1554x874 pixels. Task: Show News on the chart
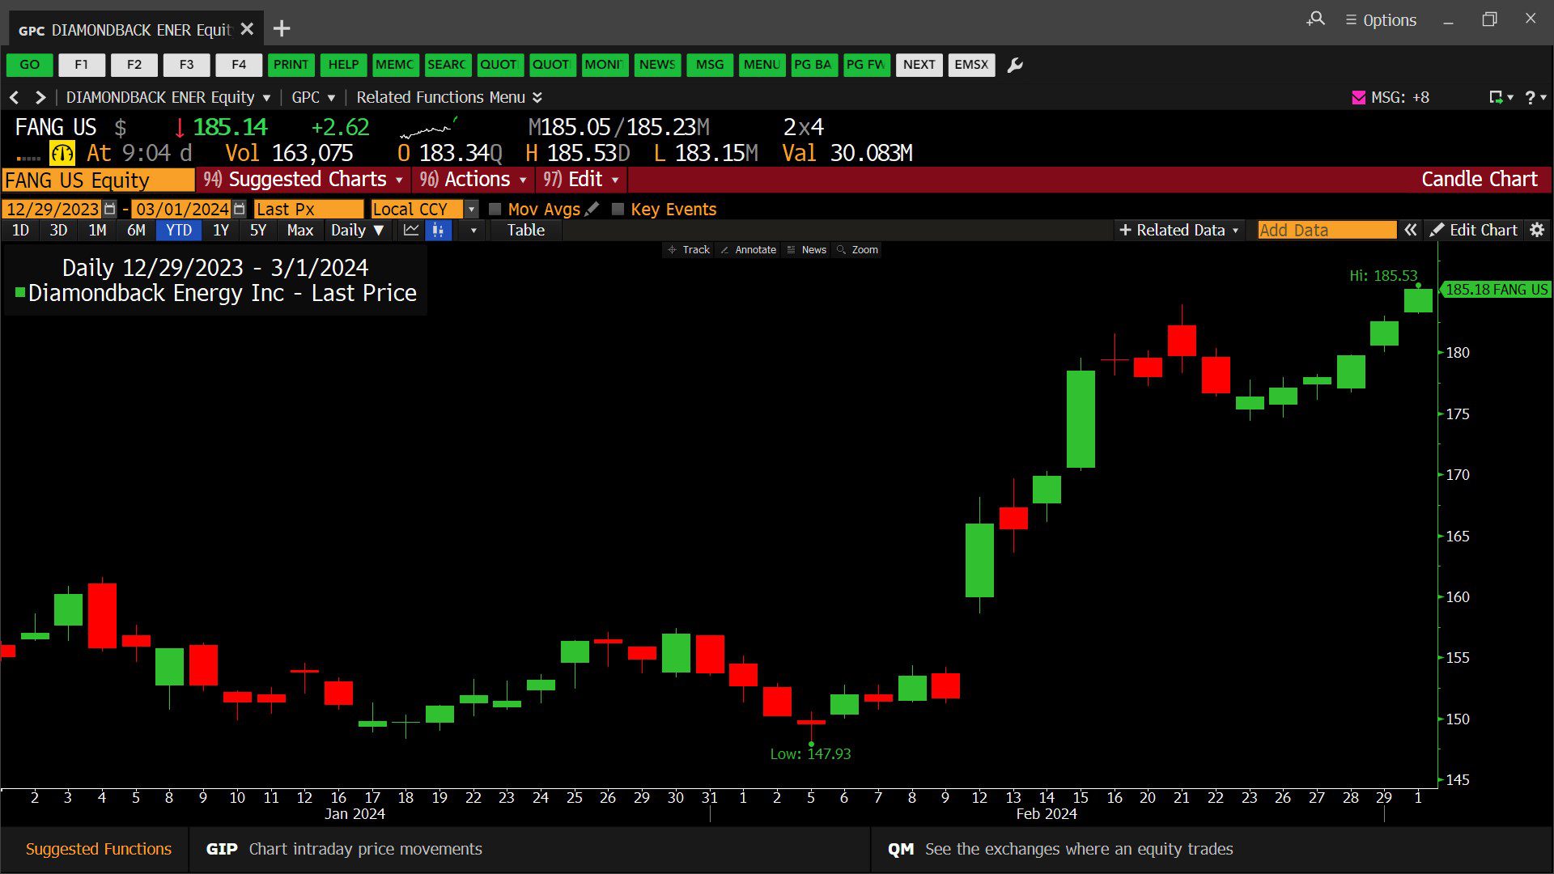pyautogui.click(x=807, y=250)
